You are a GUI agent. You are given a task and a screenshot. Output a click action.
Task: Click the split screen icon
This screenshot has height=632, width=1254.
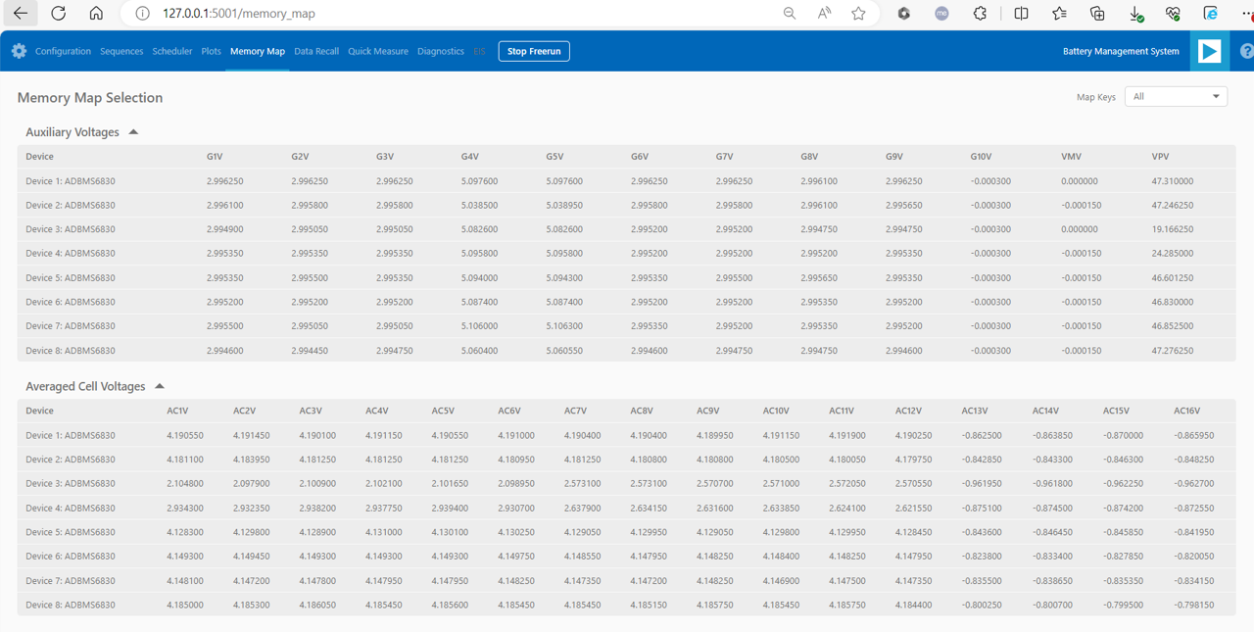(x=1021, y=15)
